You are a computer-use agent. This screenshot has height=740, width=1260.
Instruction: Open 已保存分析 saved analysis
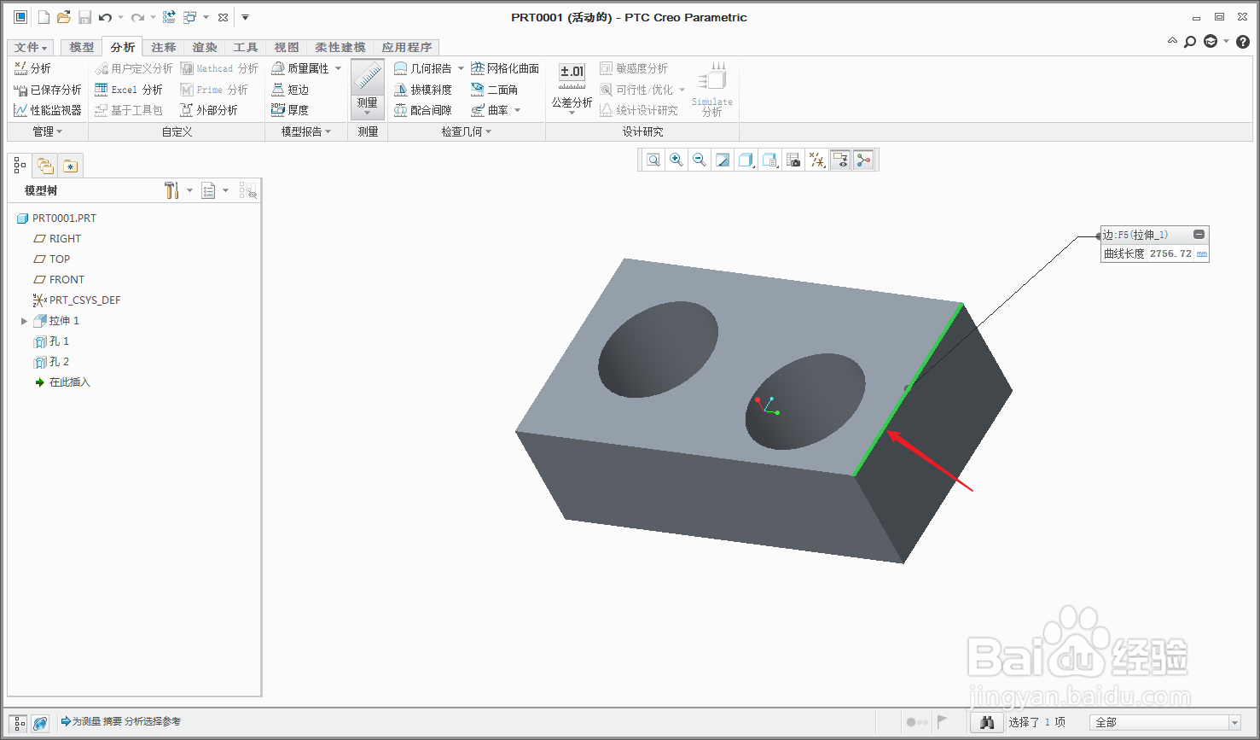click(x=48, y=90)
